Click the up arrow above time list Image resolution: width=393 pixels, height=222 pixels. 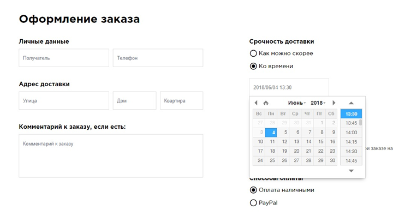coord(351,103)
